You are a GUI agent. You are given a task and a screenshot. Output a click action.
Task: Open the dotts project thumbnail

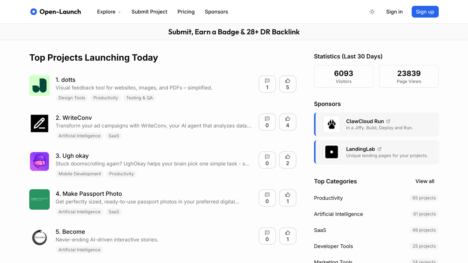[39, 85]
